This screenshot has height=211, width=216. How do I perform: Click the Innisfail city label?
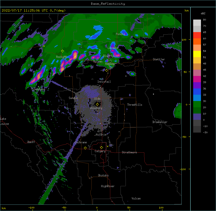104,82
